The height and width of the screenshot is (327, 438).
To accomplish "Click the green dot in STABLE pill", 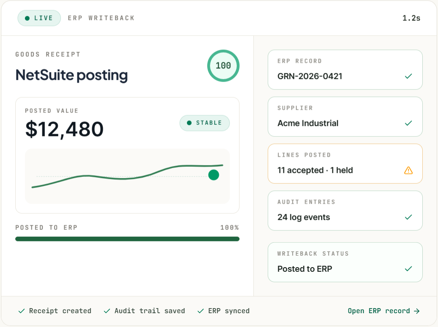I will coord(189,123).
